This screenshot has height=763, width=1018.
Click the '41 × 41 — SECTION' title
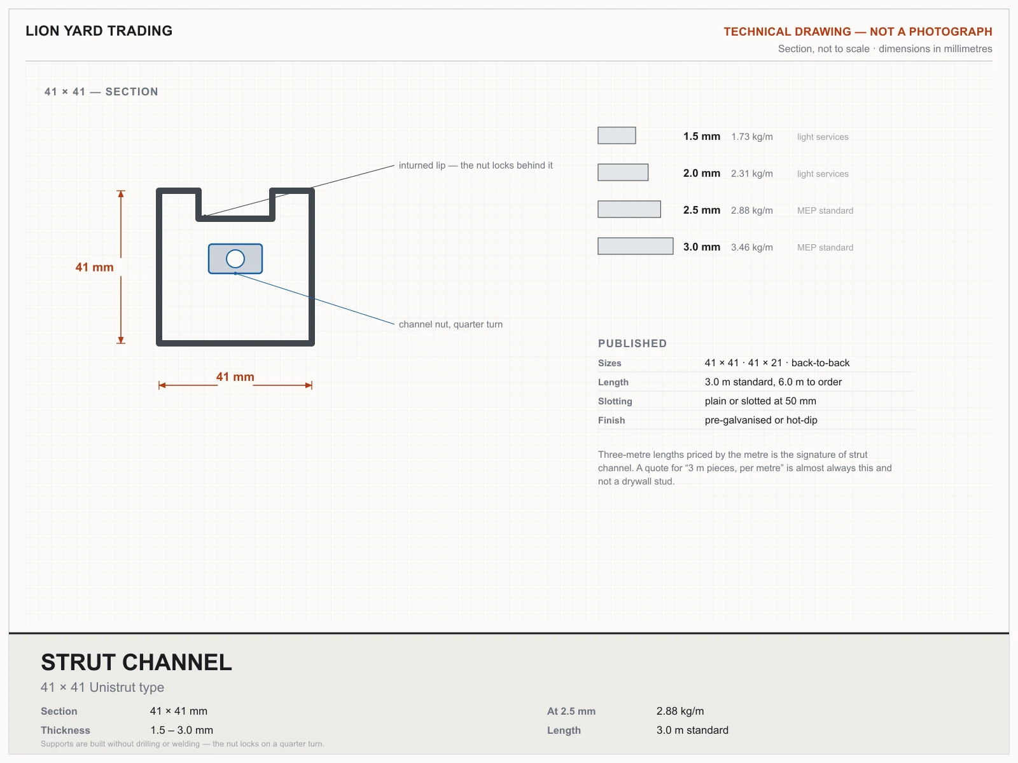coord(101,92)
